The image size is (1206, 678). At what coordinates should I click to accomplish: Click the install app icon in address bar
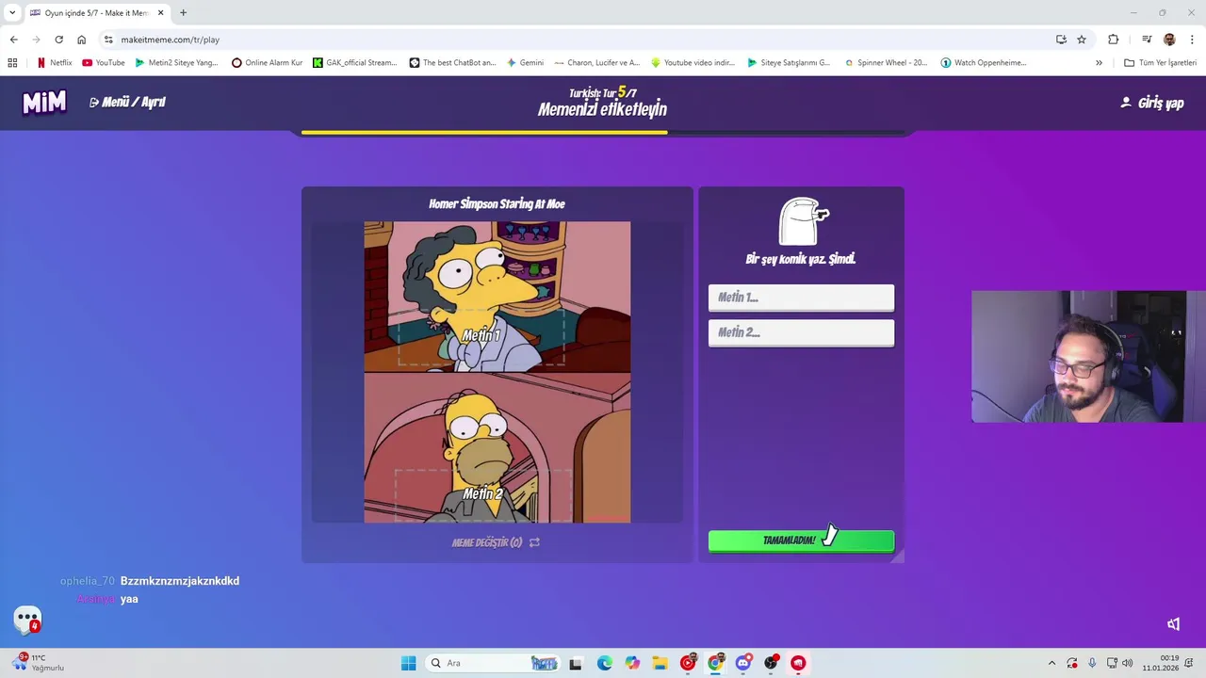tap(1061, 40)
